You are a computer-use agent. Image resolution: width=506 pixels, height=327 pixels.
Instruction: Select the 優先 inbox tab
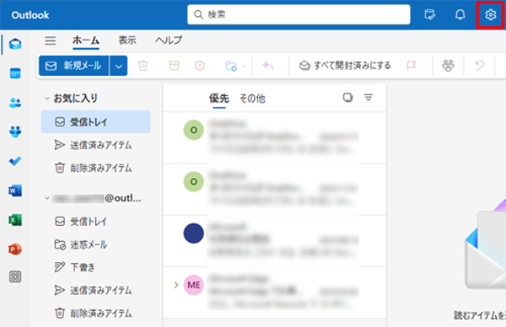(218, 99)
